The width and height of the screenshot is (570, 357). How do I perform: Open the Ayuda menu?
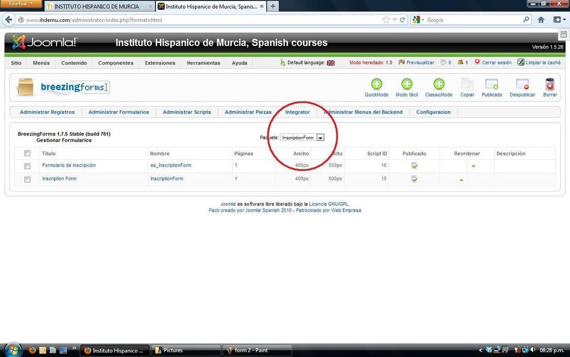click(x=239, y=63)
